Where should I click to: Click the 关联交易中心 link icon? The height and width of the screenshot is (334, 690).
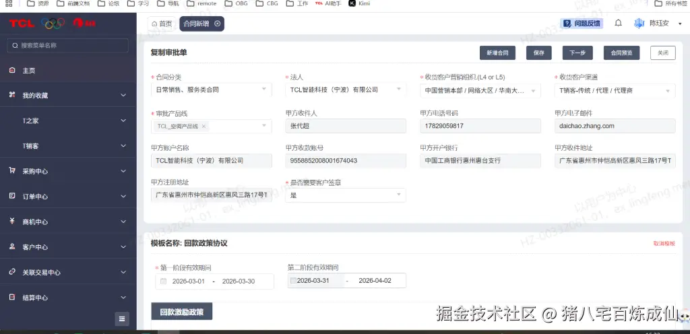[12, 272]
